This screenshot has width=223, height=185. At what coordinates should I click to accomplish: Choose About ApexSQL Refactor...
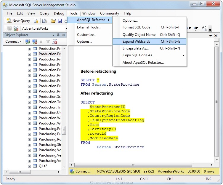coord(150,63)
